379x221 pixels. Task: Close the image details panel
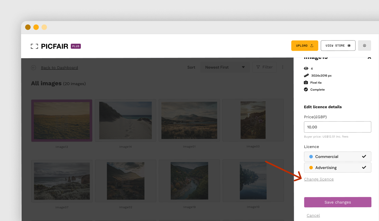tap(369, 58)
